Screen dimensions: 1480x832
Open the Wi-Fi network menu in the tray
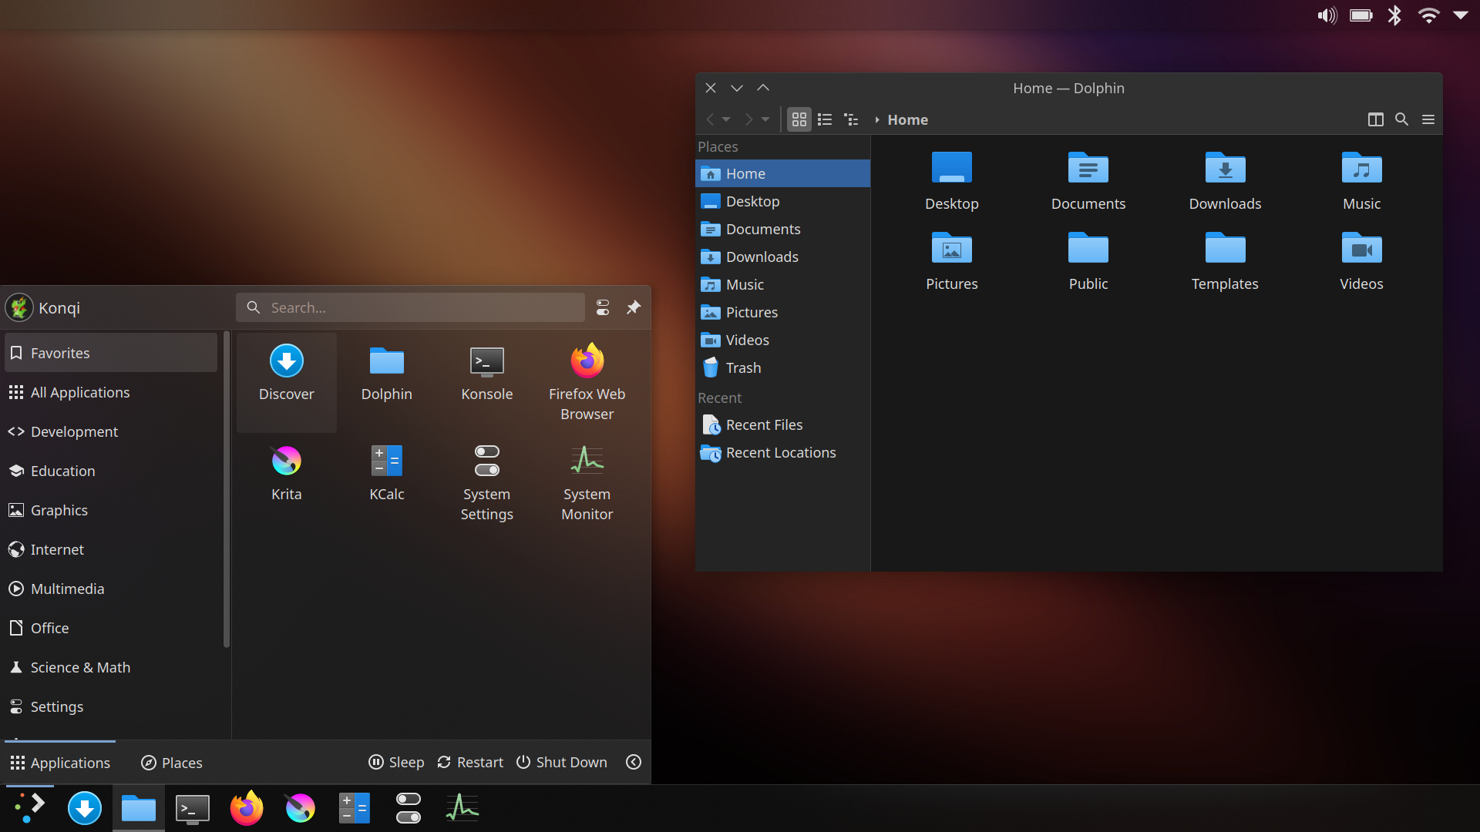coord(1428,15)
